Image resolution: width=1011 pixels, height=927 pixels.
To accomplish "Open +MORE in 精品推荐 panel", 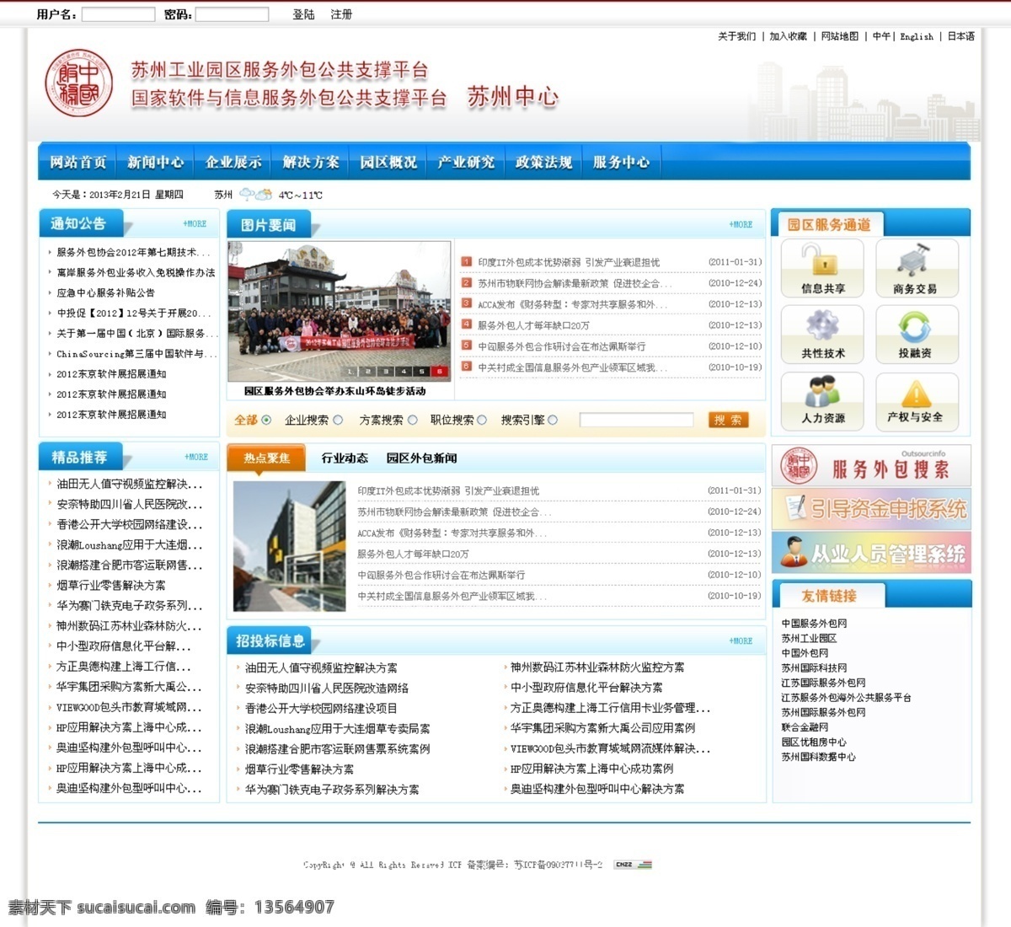I will coord(196,457).
